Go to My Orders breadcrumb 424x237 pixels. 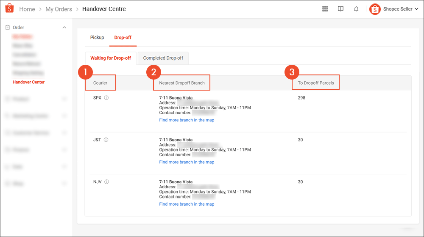(59, 9)
